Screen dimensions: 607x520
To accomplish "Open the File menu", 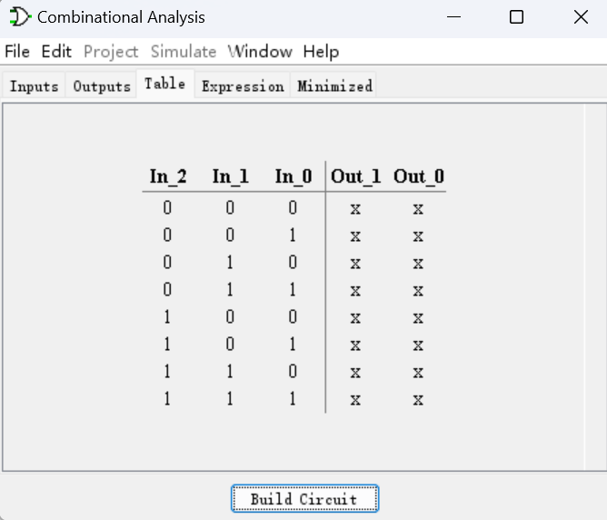I will tap(17, 52).
